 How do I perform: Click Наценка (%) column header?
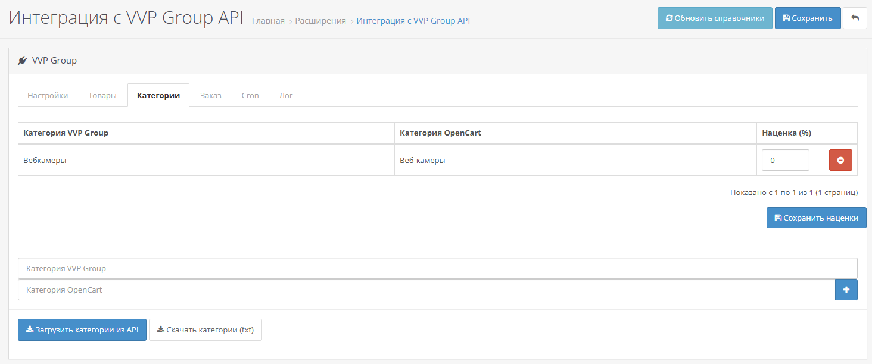790,133
